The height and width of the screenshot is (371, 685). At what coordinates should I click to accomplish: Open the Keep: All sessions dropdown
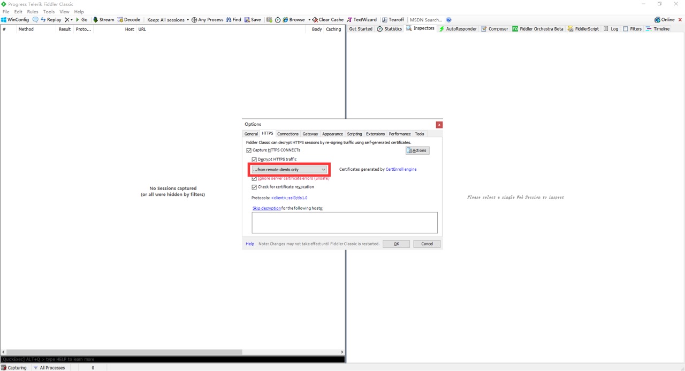click(x=168, y=20)
